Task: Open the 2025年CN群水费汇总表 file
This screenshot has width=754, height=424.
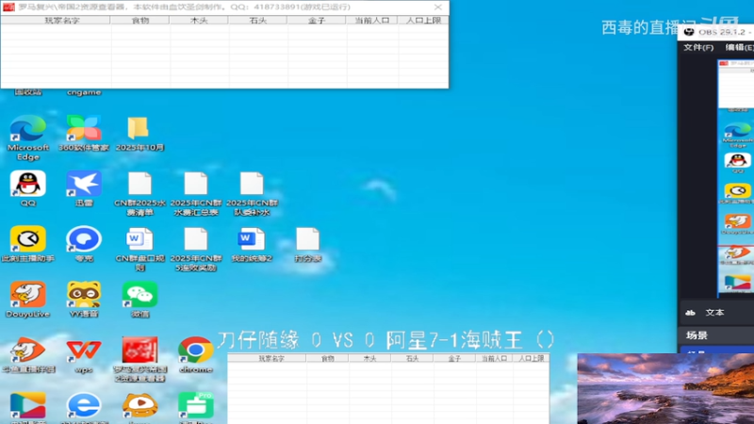Action: tap(196, 193)
